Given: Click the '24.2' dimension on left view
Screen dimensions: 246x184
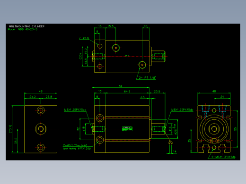Looking at the screenshot, I should click(33, 97).
